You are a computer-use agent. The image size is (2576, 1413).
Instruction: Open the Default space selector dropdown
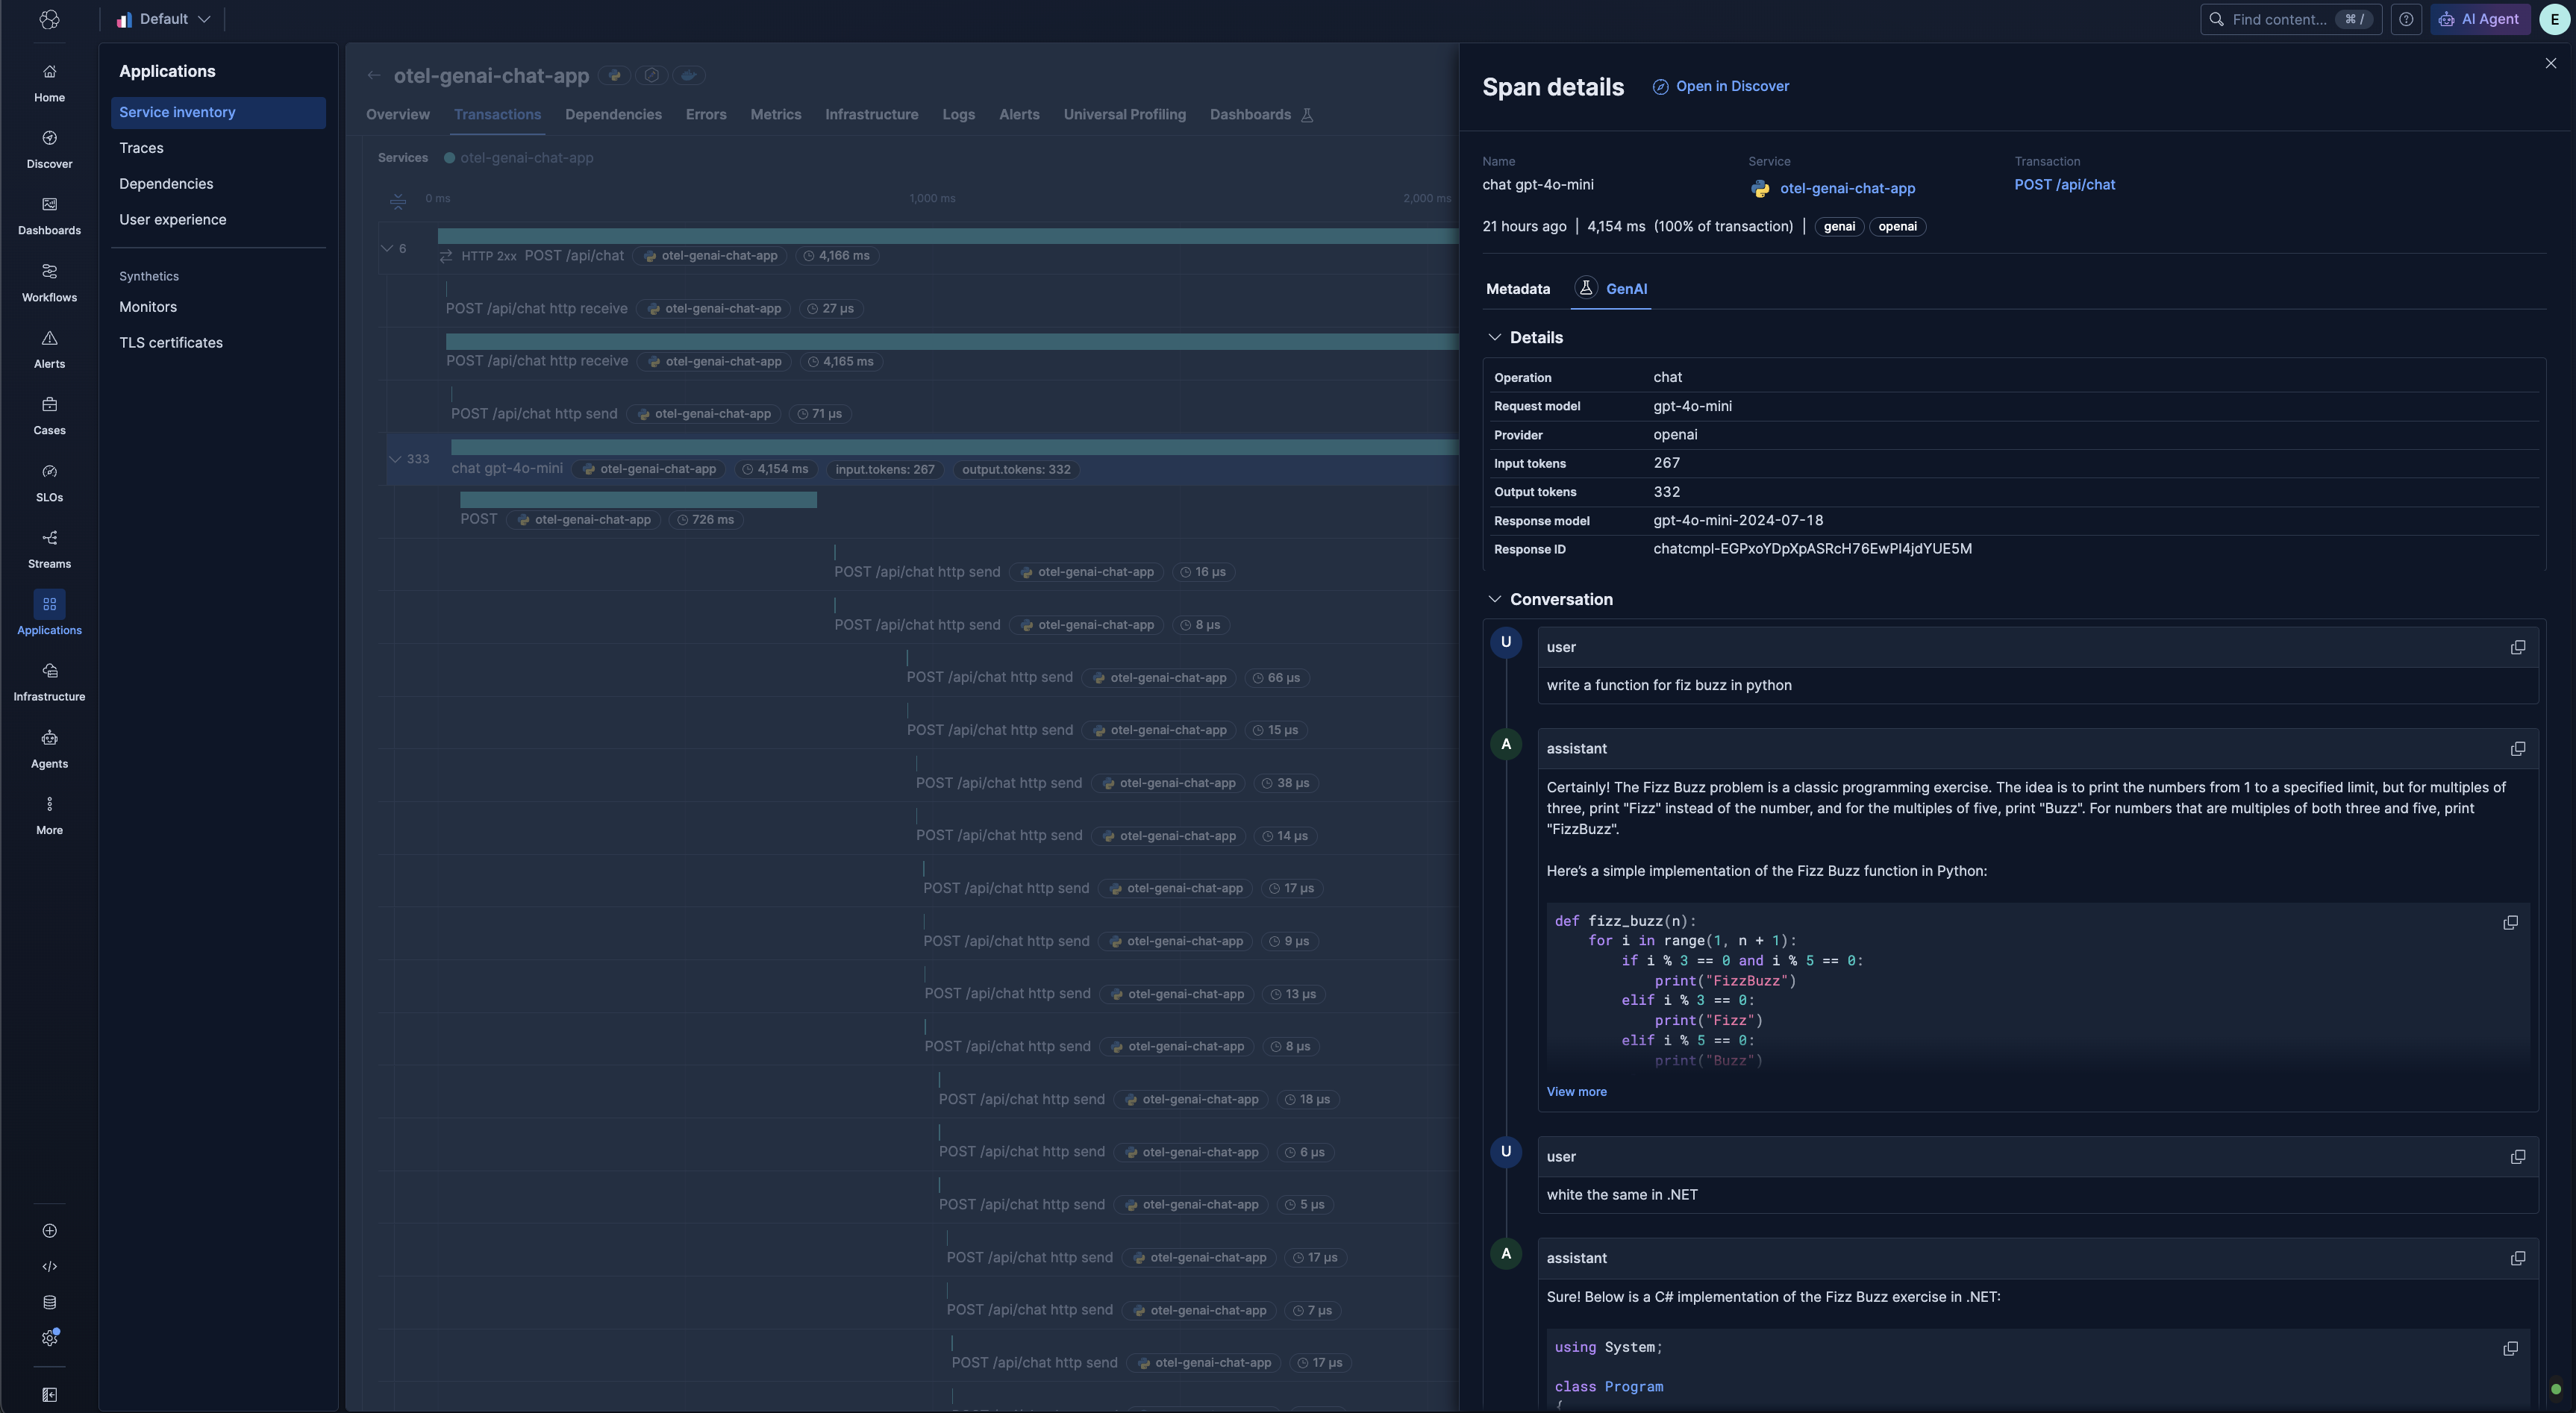coord(163,19)
